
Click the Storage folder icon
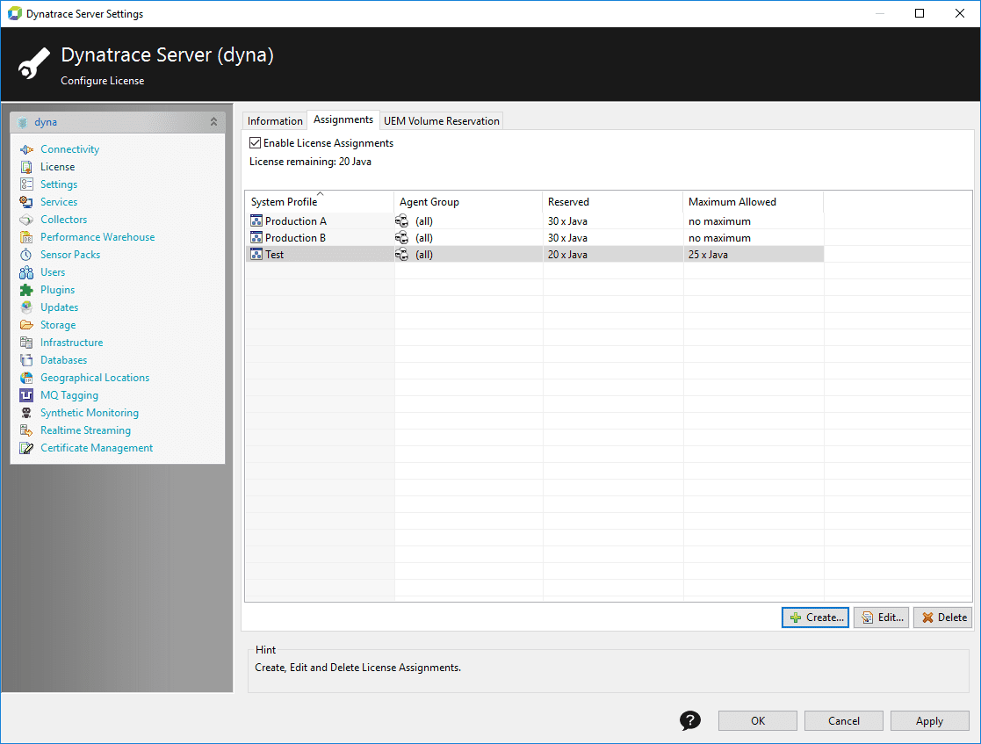[26, 325]
